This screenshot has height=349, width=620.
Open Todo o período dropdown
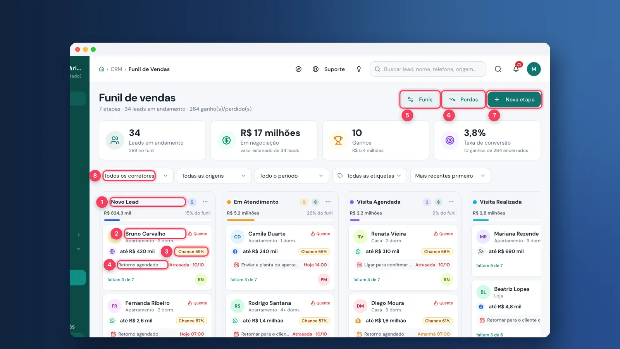pos(292,176)
